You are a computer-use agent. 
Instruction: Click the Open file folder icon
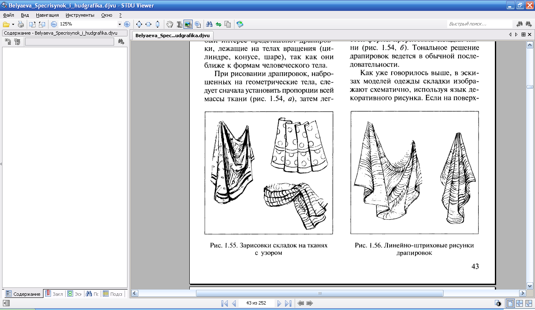(x=6, y=24)
